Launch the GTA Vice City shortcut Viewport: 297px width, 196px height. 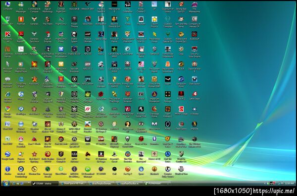click(x=141, y=67)
